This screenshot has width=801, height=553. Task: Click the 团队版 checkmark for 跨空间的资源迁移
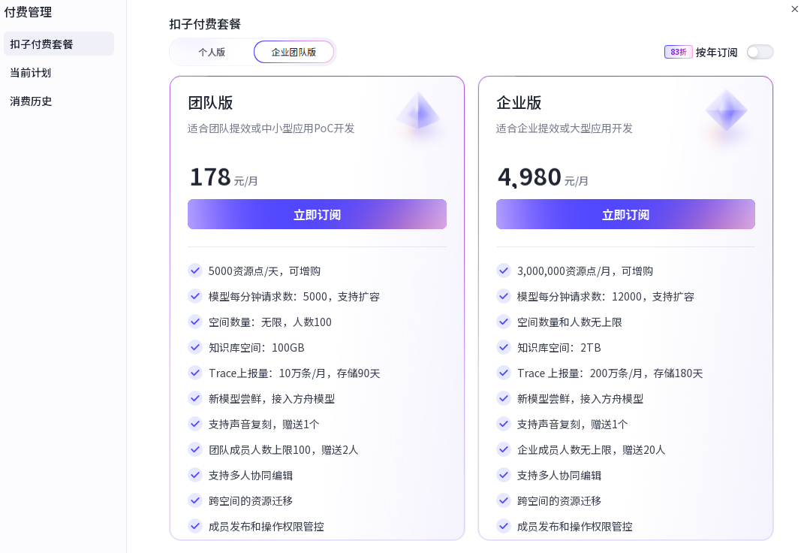[195, 500]
